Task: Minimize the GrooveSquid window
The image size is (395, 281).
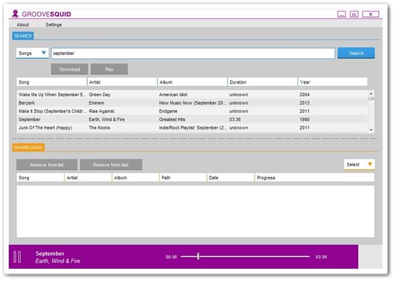Action: point(342,14)
